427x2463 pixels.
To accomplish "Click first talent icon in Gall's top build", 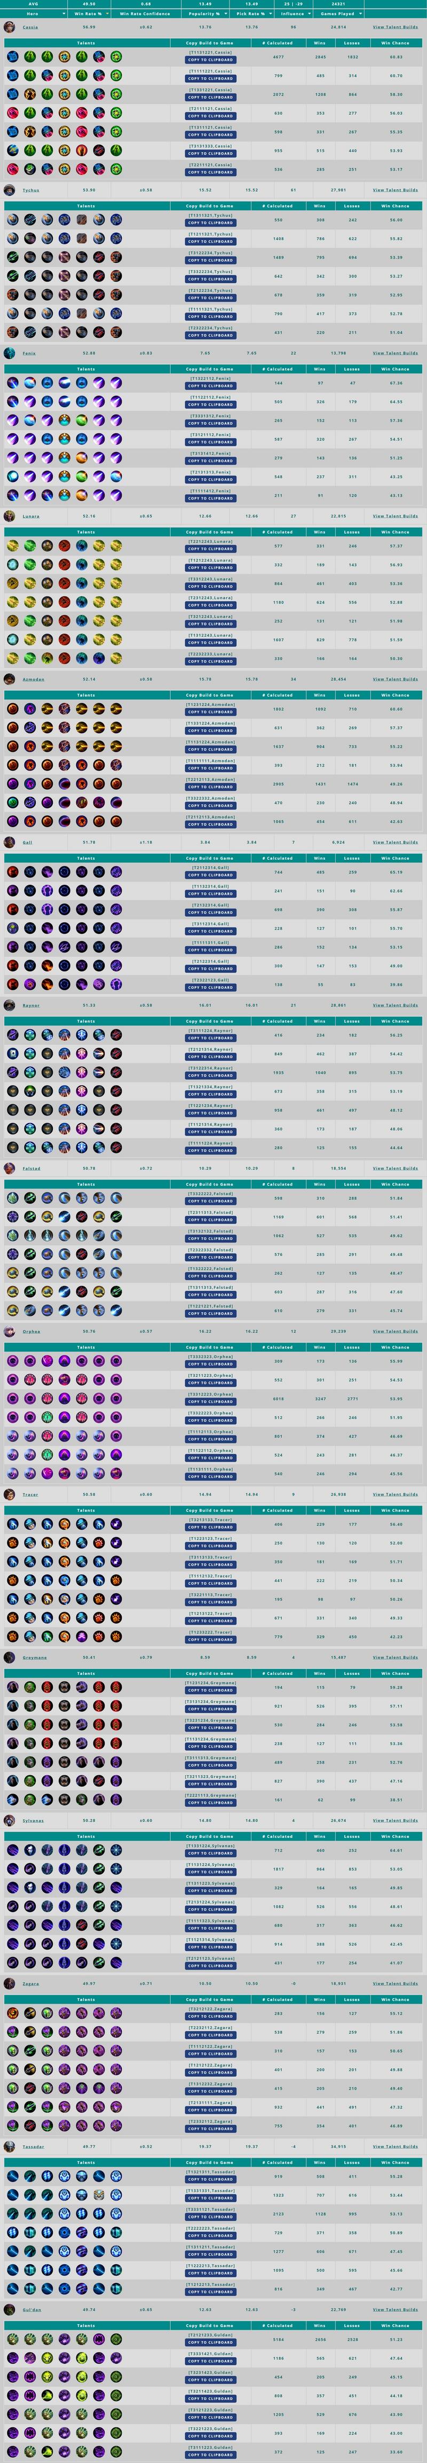I will 12,872.
